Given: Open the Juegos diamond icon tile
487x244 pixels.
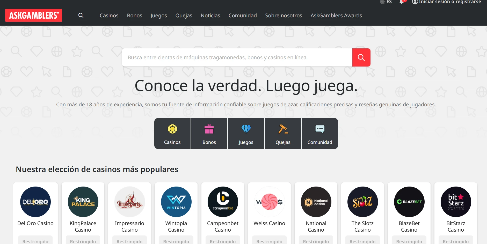Looking at the screenshot, I should pos(246,134).
